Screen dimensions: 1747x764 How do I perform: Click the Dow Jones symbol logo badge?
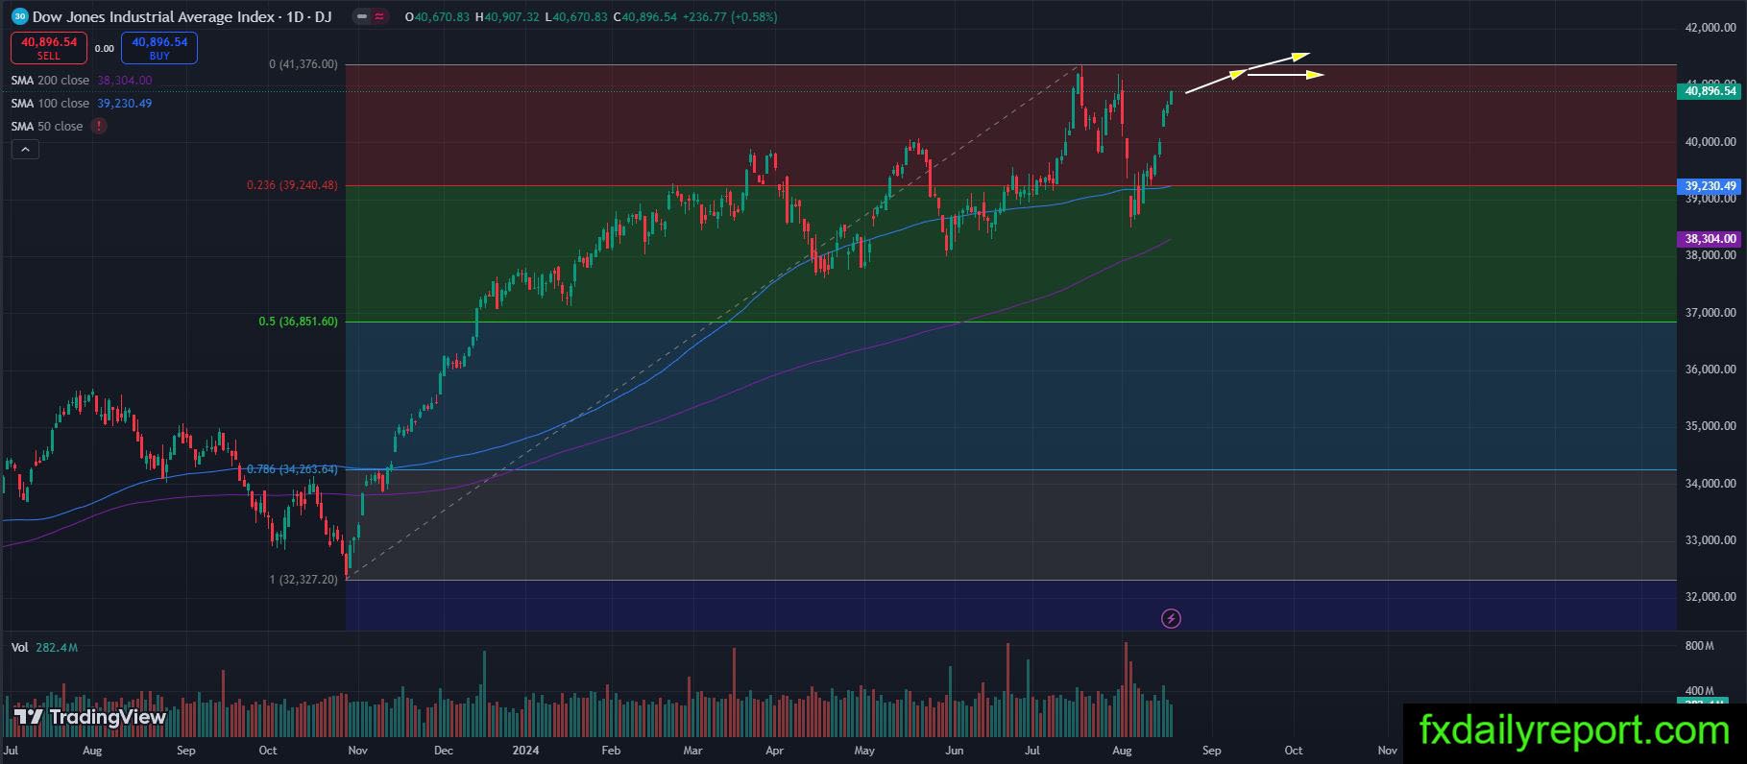pyautogui.click(x=19, y=16)
